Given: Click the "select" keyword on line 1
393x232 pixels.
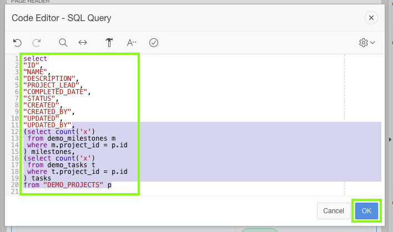Looking at the screenshot, I should 36,59.
